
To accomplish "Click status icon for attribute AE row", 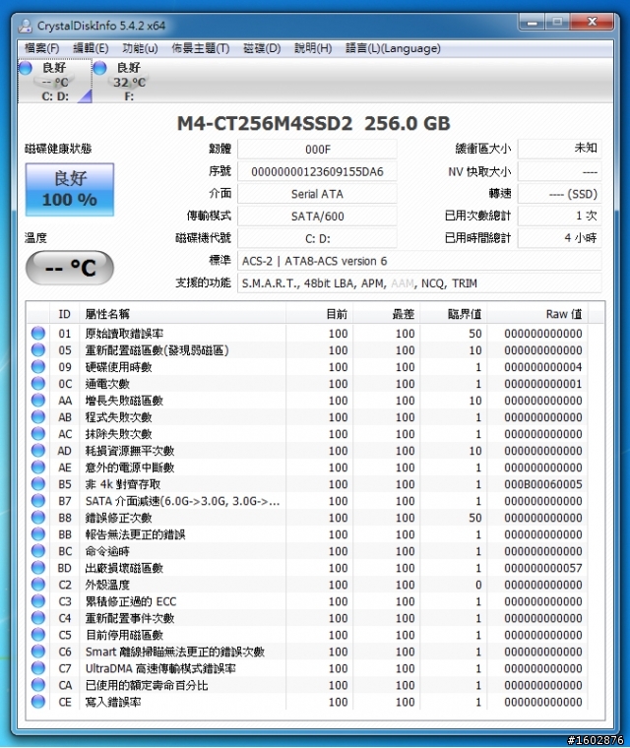I will (38, 467).
